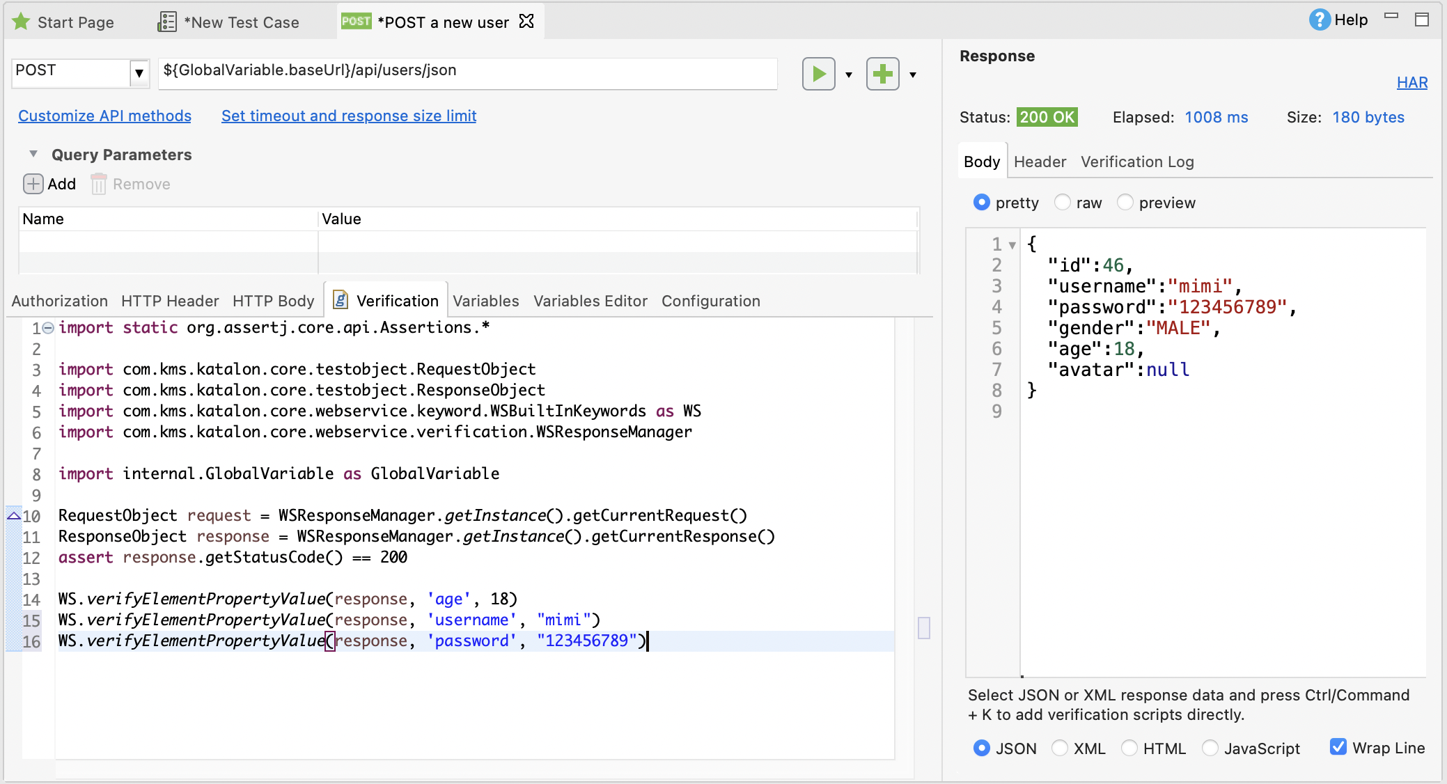The height and width of the screenshot is (784, 1447).
Task: Select HTML response format
Action: point(1129,748)
